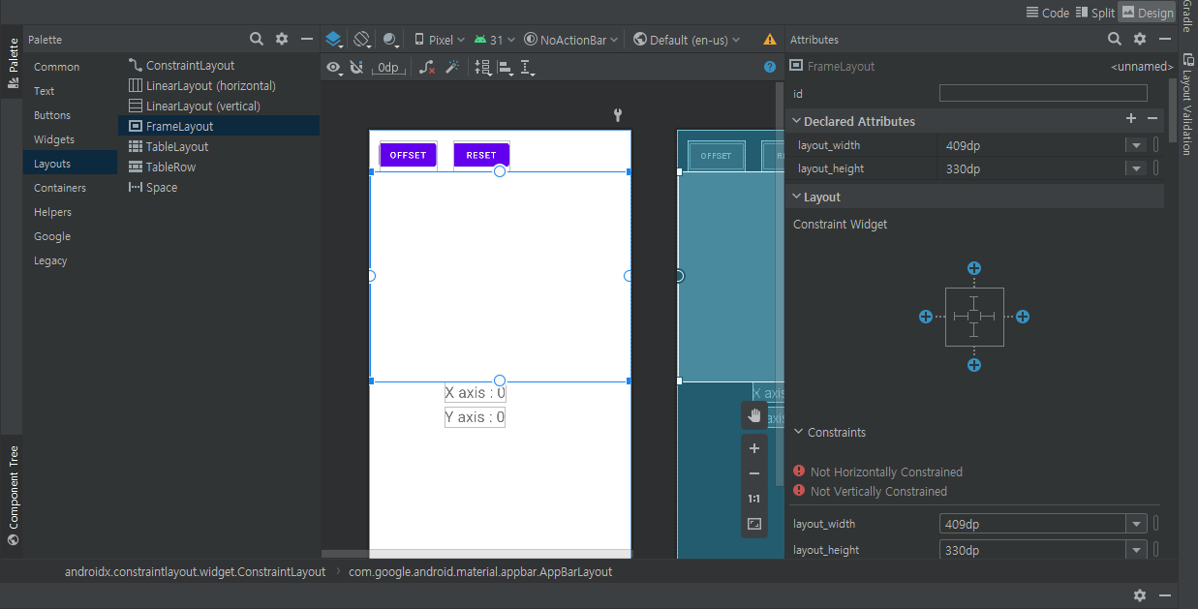Open settings gear in the bottom tool window bar
This screenshot has height=609, width=1198.
coord(1140,595)
